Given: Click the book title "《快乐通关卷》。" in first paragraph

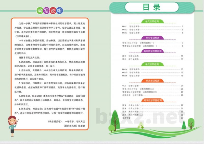Looking at the screenshot, I should pos(23,36).
